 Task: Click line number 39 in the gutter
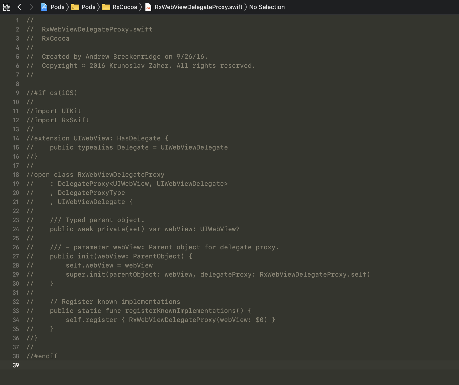[16, 365]
